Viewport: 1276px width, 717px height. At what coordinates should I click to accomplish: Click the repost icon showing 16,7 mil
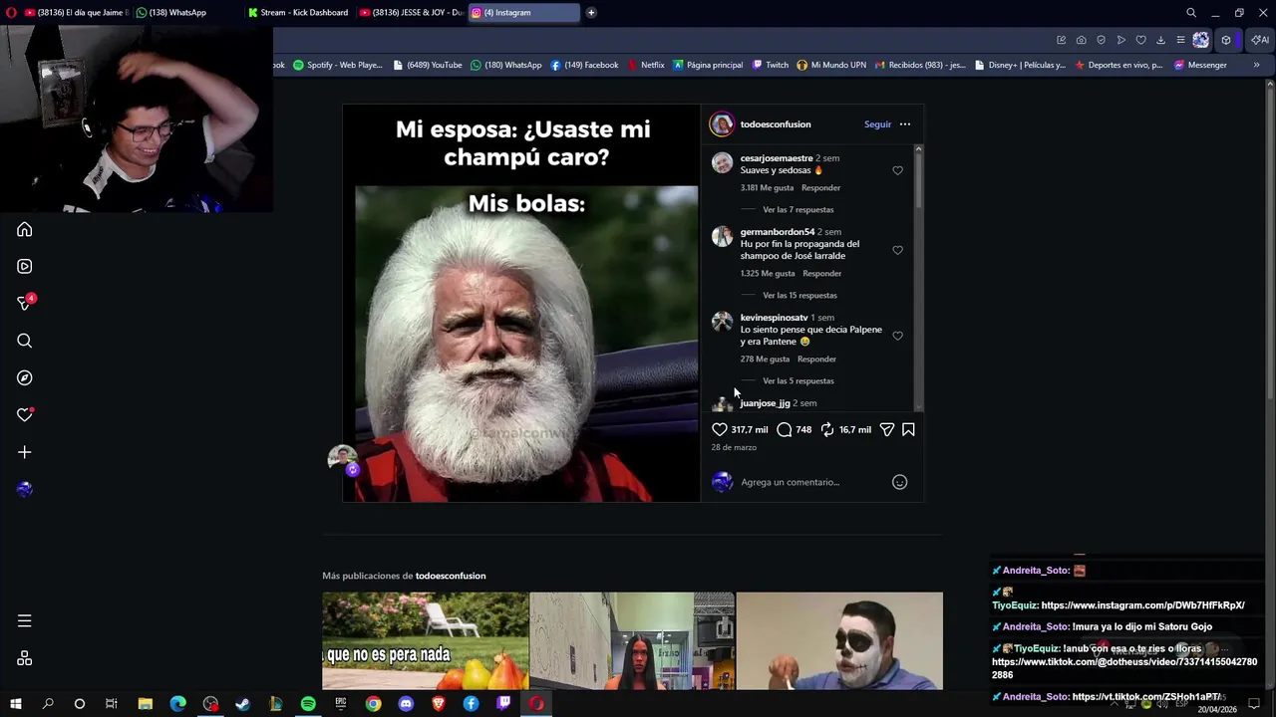pos(827,429)
